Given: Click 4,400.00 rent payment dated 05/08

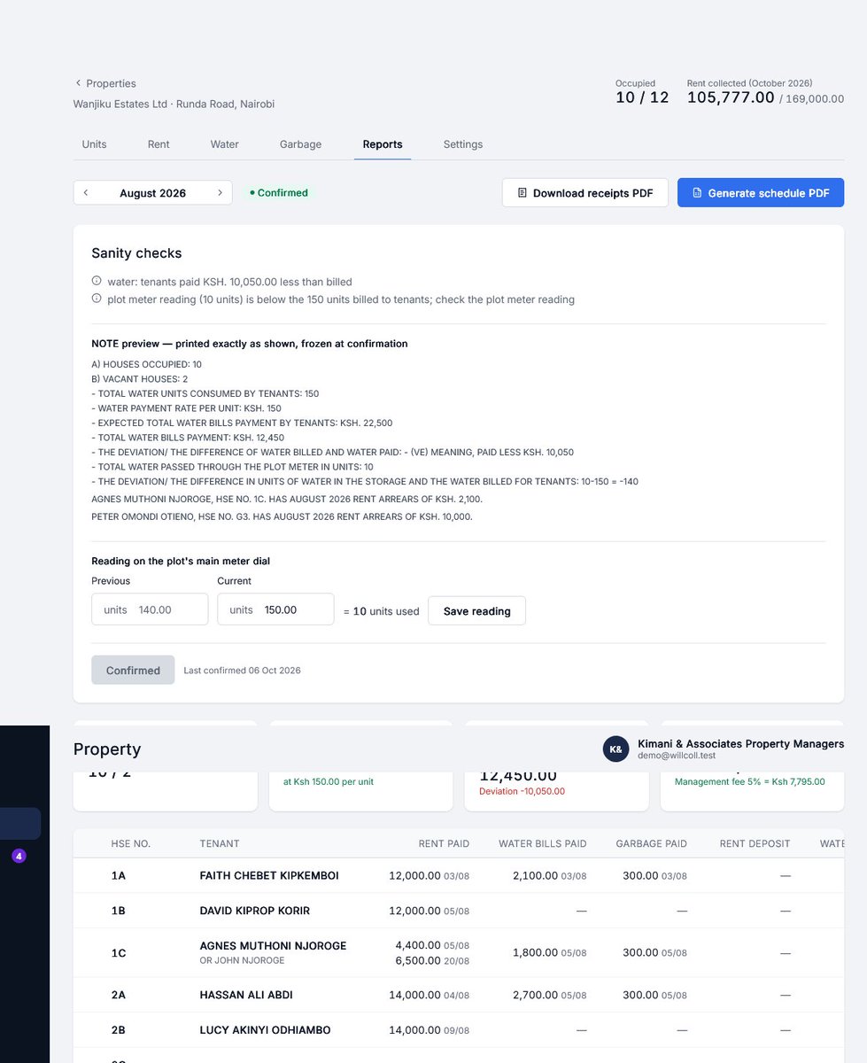Looking at the screenshot, I should 432,945.
